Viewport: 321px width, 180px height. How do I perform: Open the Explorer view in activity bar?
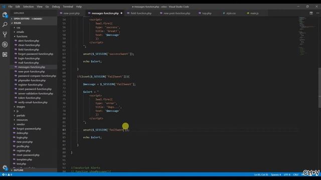[x=5, y=15]
